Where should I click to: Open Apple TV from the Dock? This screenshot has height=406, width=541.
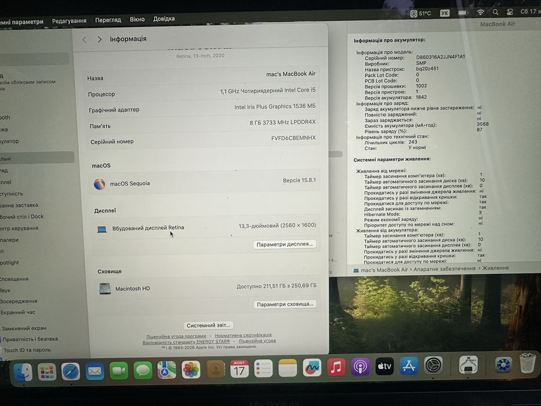384,366
